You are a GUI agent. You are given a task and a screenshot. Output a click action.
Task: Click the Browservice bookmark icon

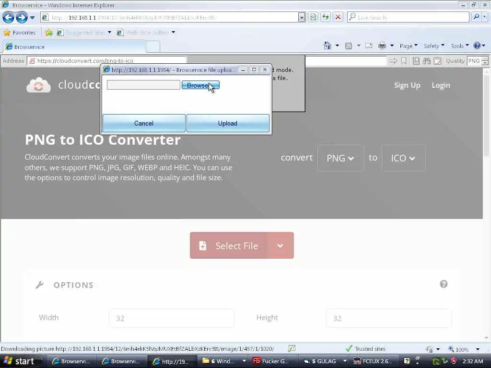pyautogui.click(x=404, y=61)
